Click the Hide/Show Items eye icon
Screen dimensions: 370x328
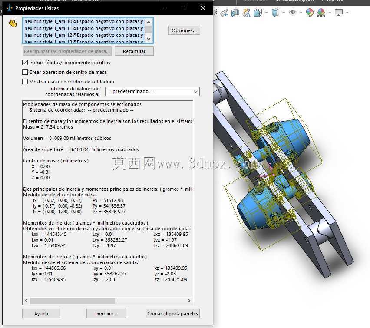293,13
